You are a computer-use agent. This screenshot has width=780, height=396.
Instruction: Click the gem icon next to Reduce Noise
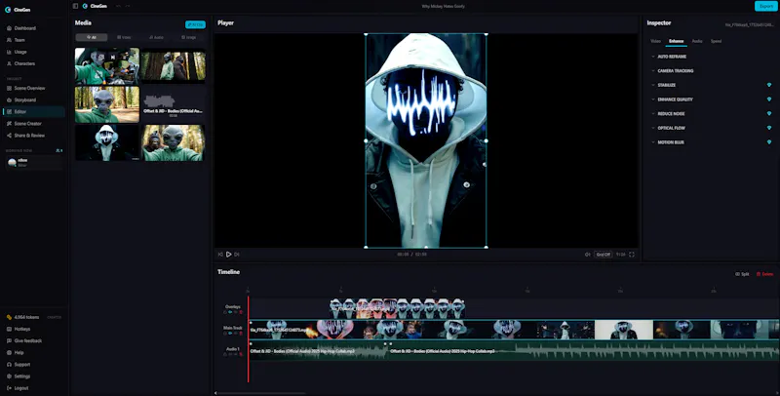click(x=769, y=114)
